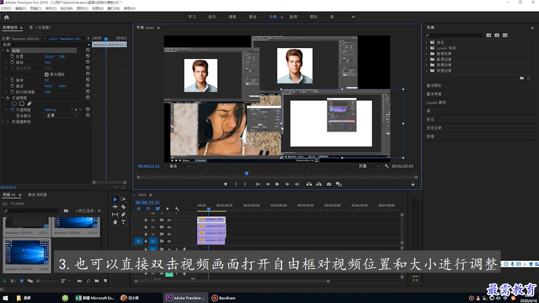Expand the 视频效果 folder
539x303 pixels.
427,65
